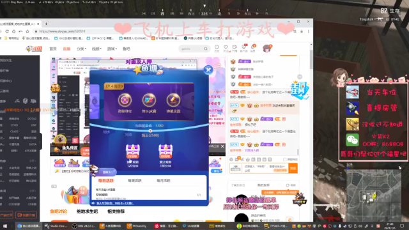Switch to the 每日活跃 tab
This screenshot has height=230, width=409.
click(x=105, y=180)
